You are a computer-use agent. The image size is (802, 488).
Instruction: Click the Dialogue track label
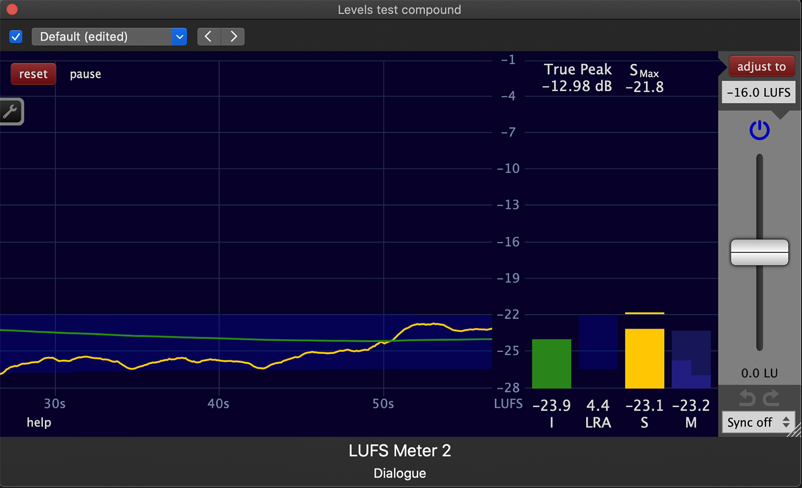pyautogui.click(x=400, y=473)
